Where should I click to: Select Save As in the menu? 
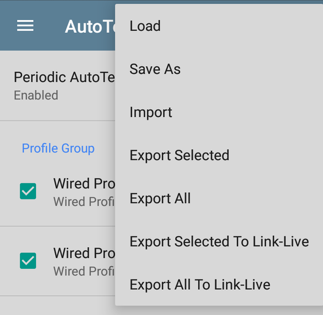[x=219, y=69]
